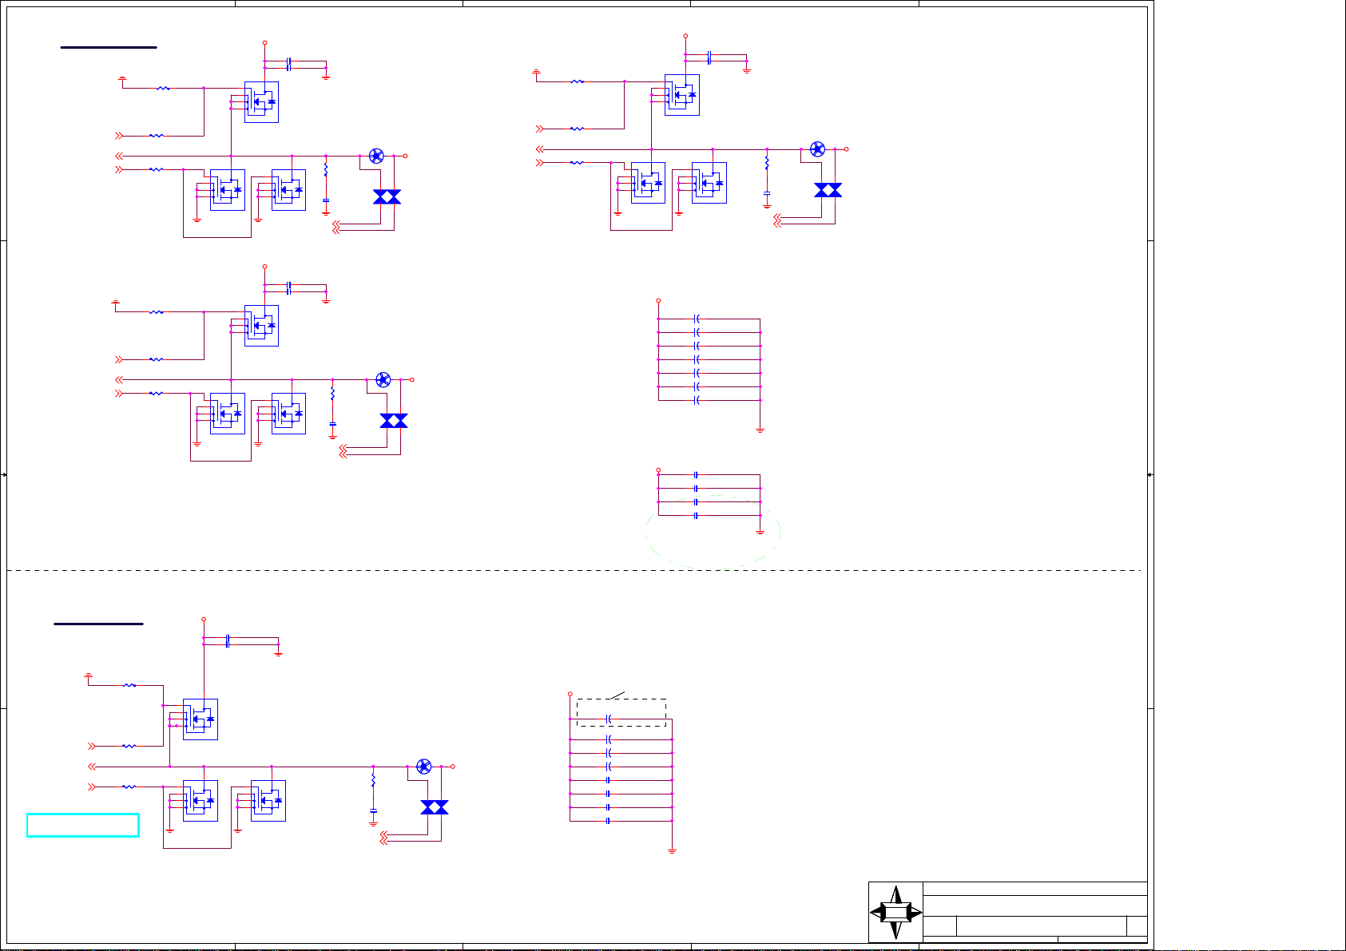The width and height of the screenshot is (1346, 951).
Task: Select lower-right MOSFET in top-right circuit
Action: (x=709, y=183)
